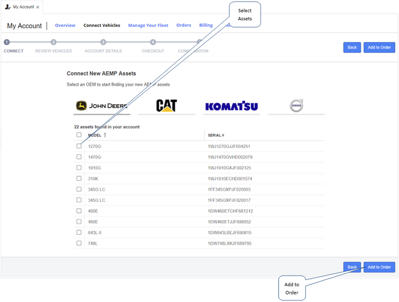Click the top Add to Order button

(379, 48)
